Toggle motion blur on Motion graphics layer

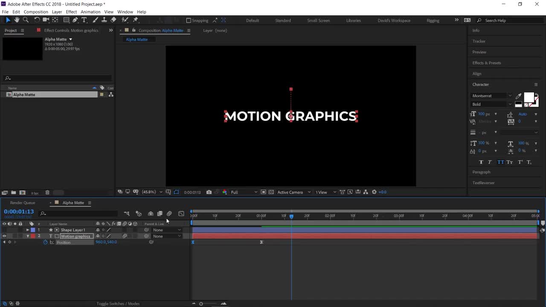click(125, 236)
